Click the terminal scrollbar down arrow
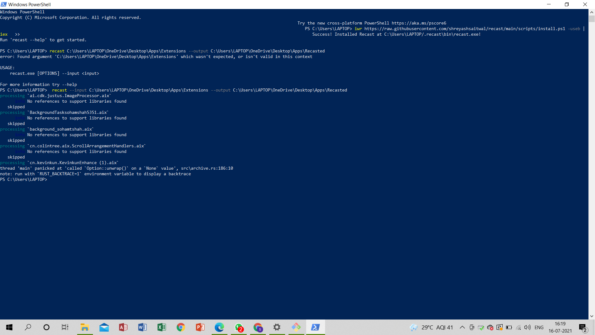The height and width of the screenshot is (335, 595). (x=592, y=316)
